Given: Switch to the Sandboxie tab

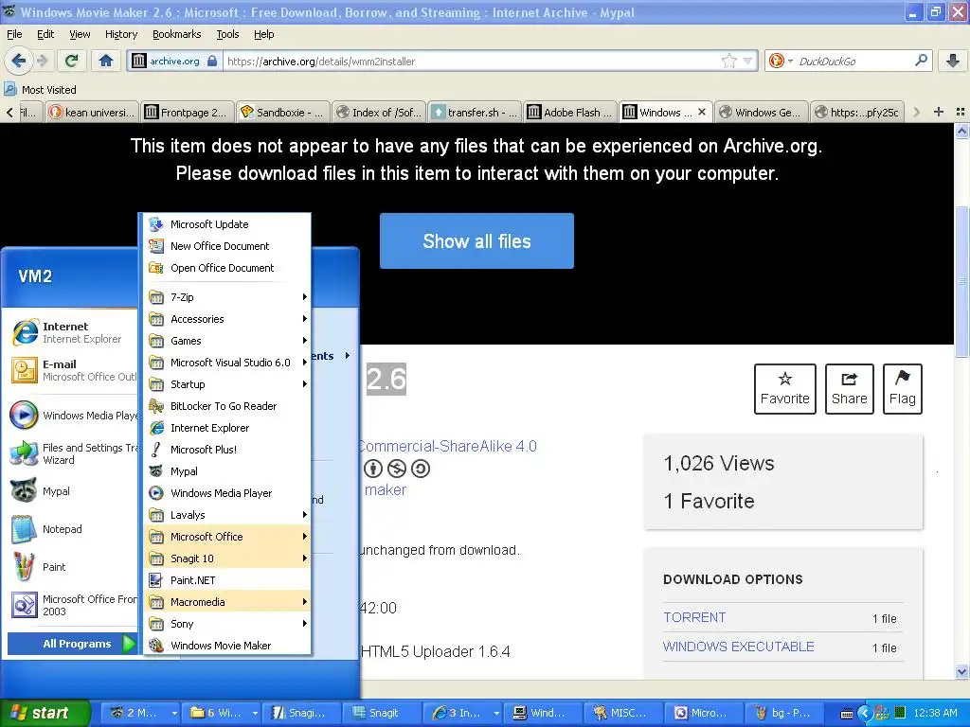Looking at the screenshot, I should [282, 112].
